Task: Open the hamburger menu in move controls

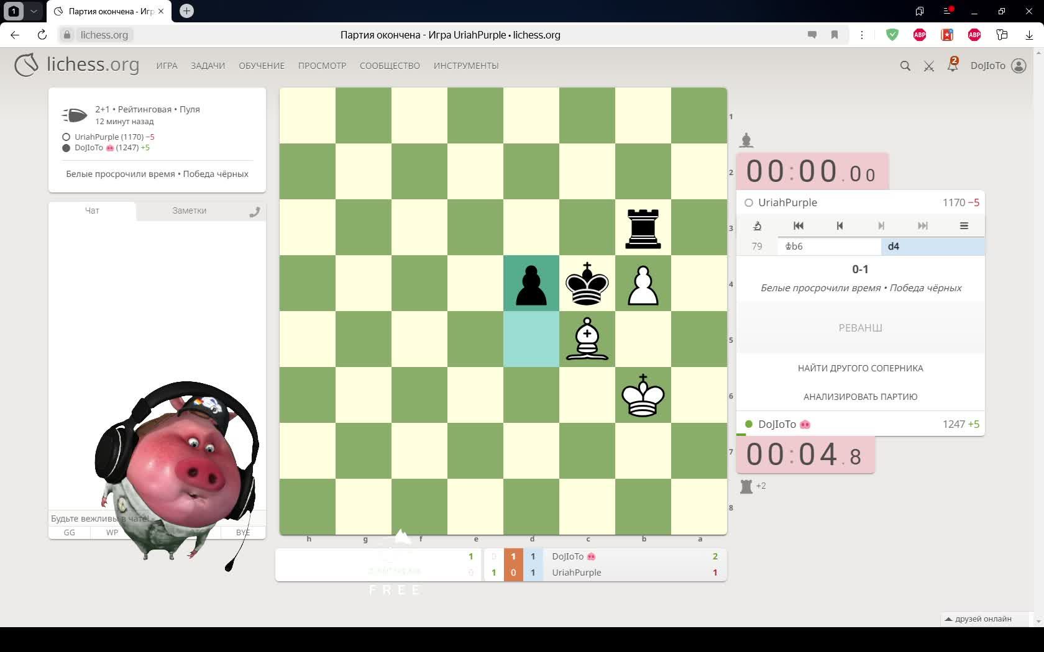Action: [964, 226]
